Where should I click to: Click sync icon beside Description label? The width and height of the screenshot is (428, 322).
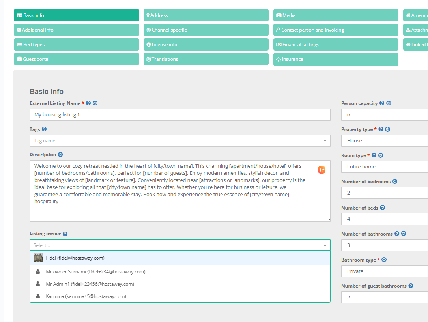coord(60,155)
